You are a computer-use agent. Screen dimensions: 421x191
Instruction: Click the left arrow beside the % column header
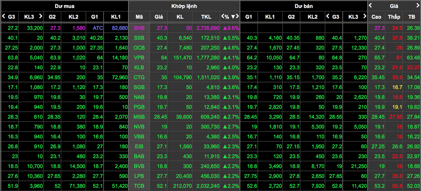(222, 17)
